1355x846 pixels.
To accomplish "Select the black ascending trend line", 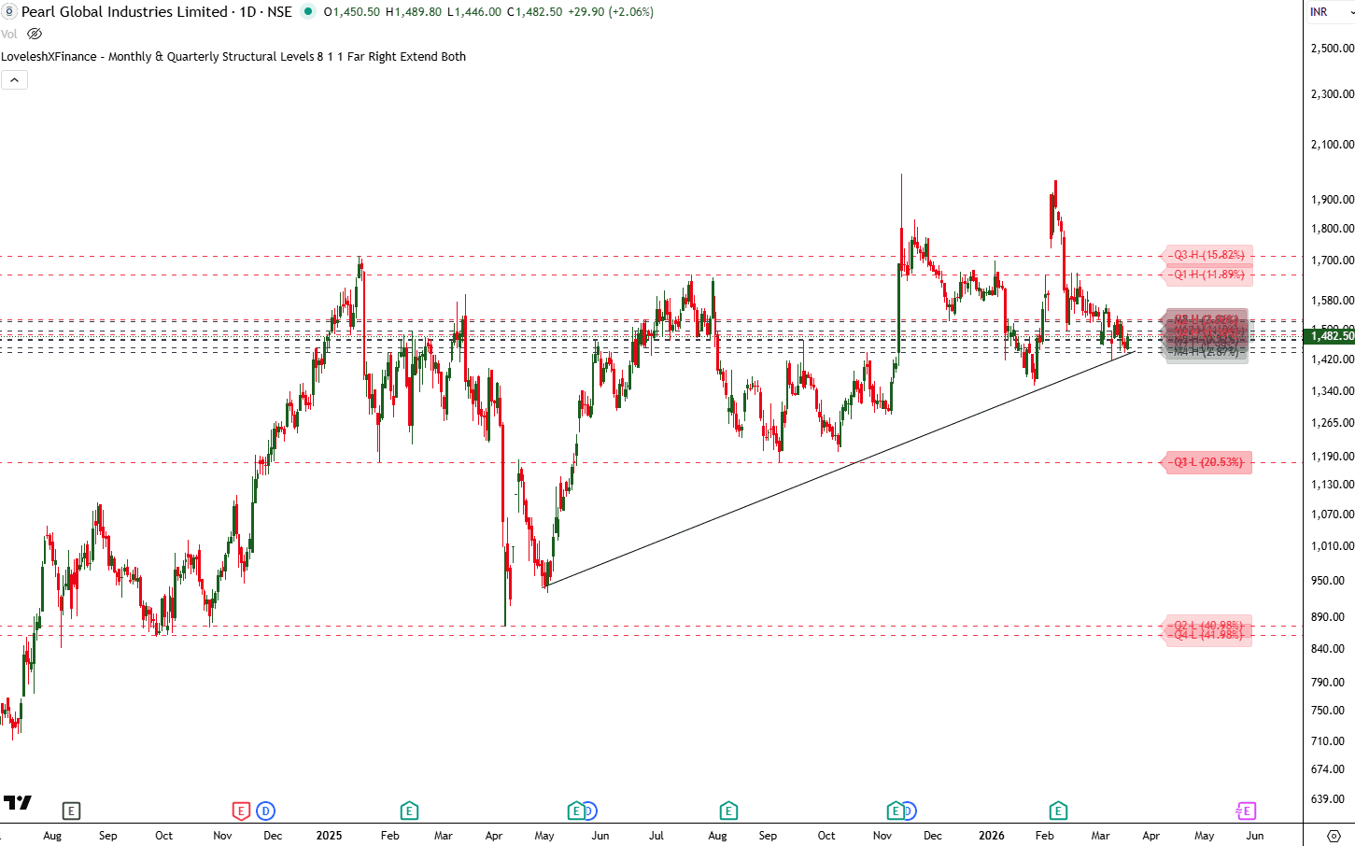I will pos(840,469).
